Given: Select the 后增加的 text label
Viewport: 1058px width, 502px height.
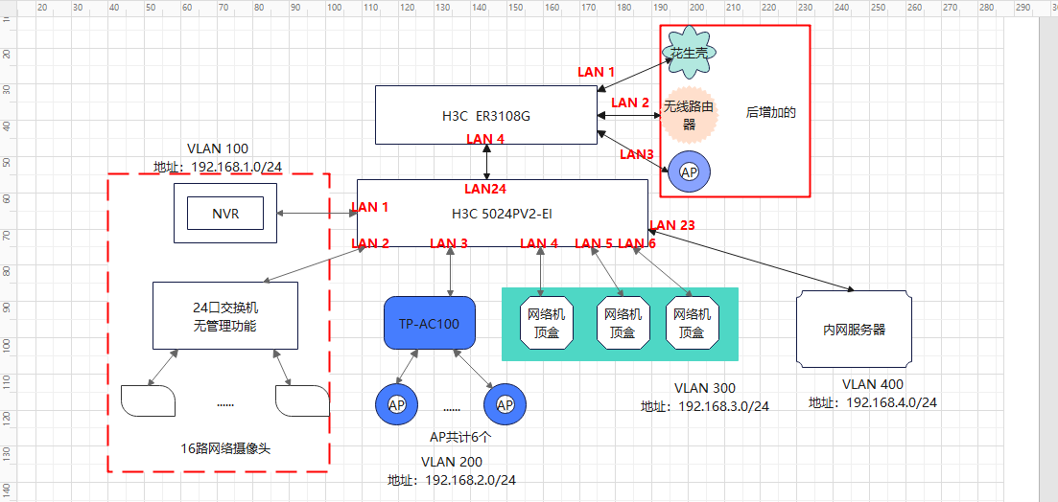Looking at the screenshot, I should (771, 112).
